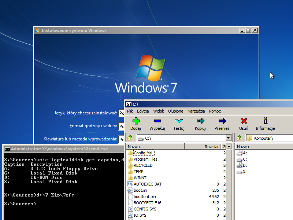Open the Pomoc menu
Screen dimensions: 293x220
pyautogui.click(x=215, y=111)
